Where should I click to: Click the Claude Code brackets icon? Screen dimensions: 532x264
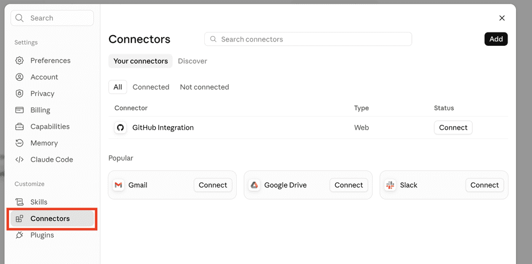point(20,160)
